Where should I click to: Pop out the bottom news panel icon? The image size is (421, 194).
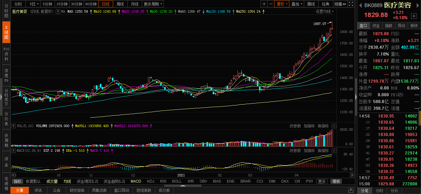tap(351, 190)
